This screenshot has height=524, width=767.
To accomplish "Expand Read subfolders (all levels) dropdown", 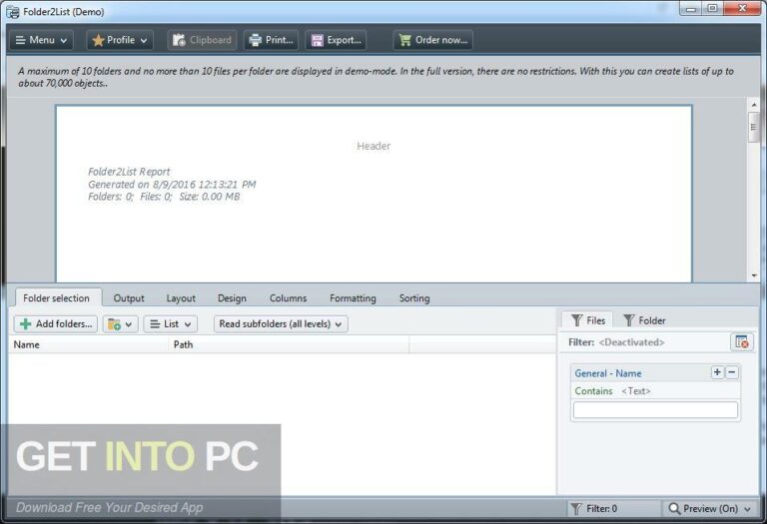I will pyautogui.click(x=281, y=324).
